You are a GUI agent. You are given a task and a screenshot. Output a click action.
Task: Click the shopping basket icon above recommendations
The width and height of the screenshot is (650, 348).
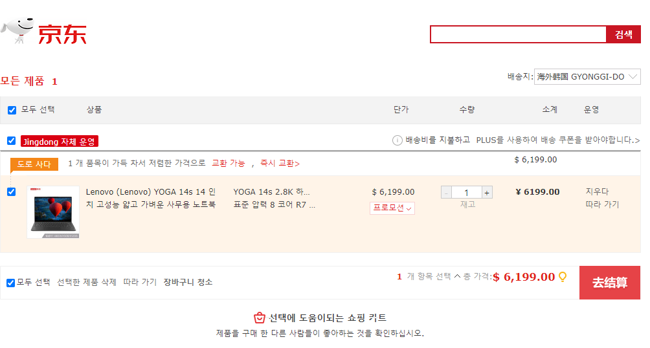click(259, 318)
